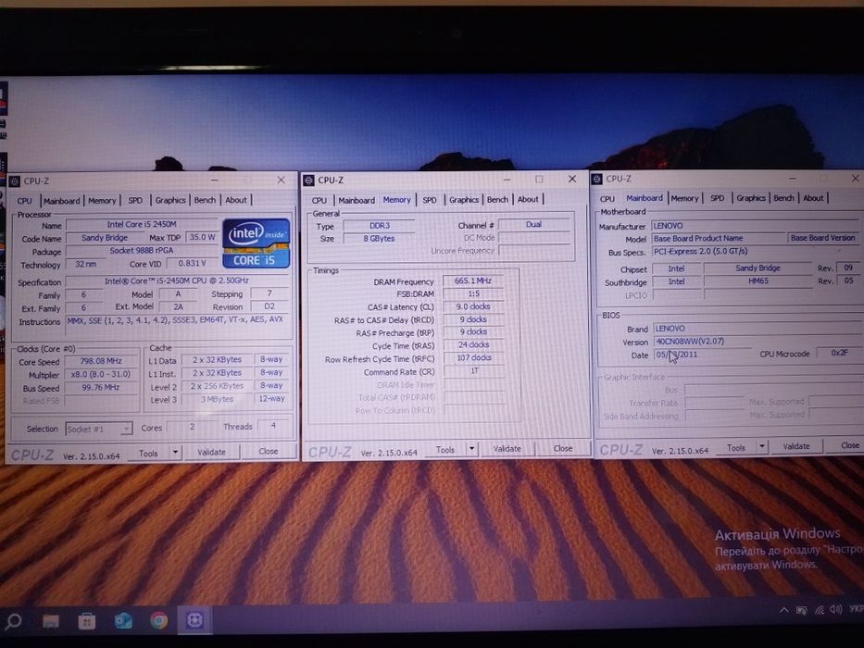
Task: Click Max TDP value 35.0 W
Action: 202,237
